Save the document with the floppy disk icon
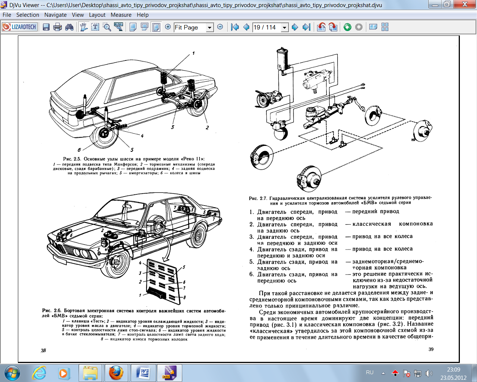Screen dimensions: 477x382 pyautogui.click(x=46, y=27)
